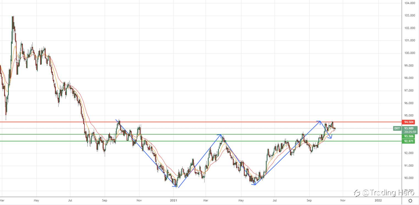Click the 102.000 price scale label
Image resolution: width=419 pixels, height=205 pixels.
point(410,28)
